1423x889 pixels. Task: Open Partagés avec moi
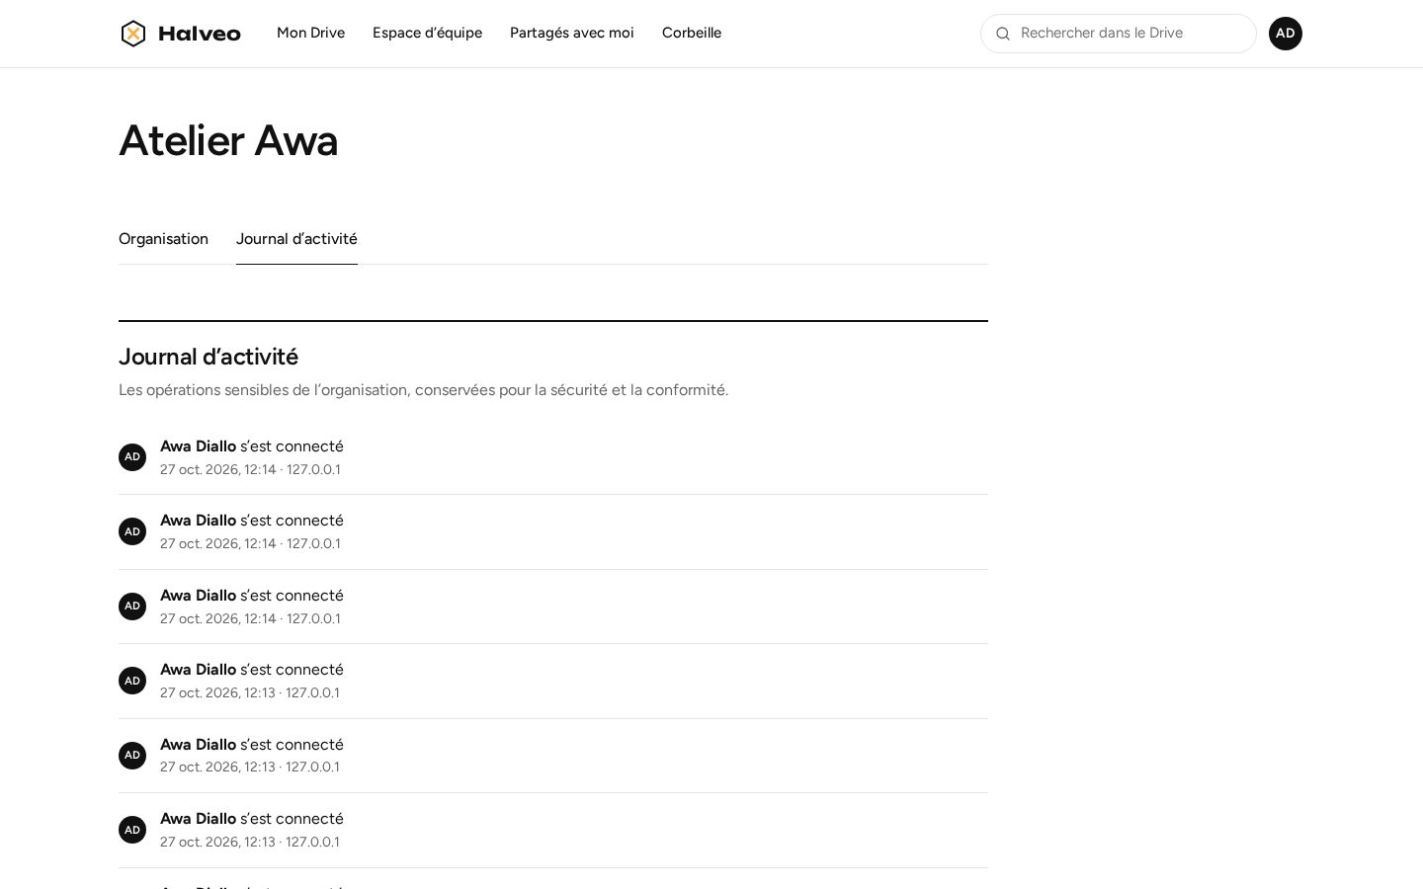[x=572, y=33]
